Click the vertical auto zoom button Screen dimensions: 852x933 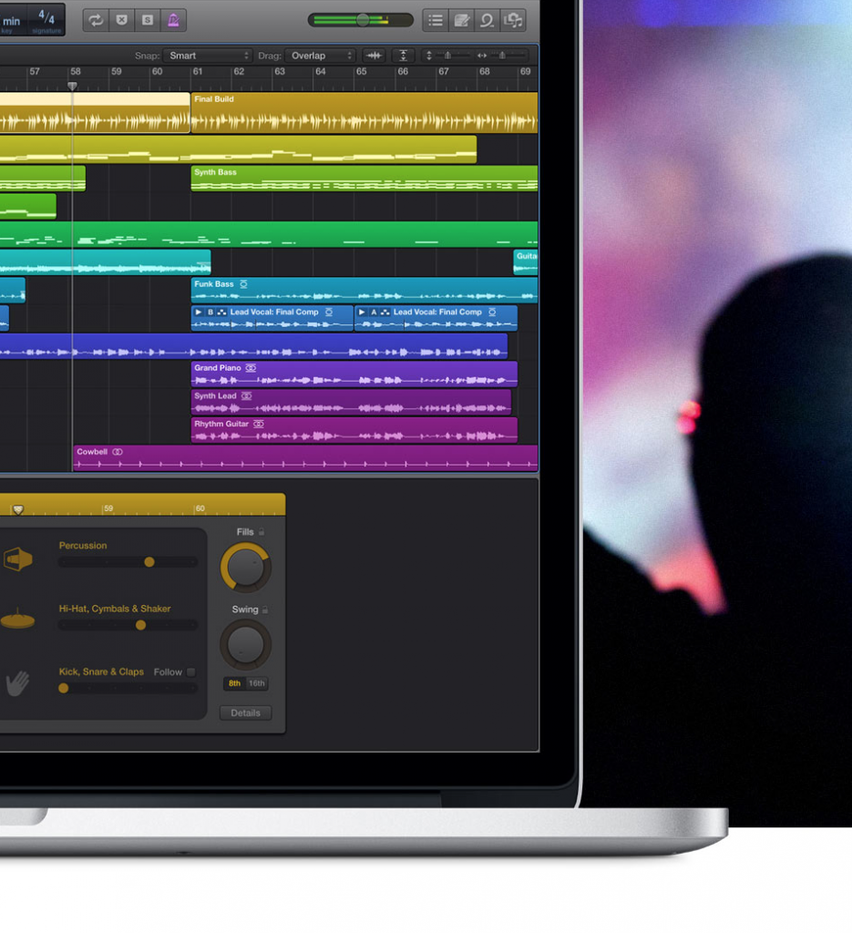403,56
